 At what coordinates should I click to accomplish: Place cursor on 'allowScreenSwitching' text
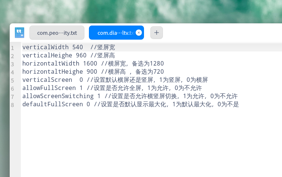[x=58, y=96]
